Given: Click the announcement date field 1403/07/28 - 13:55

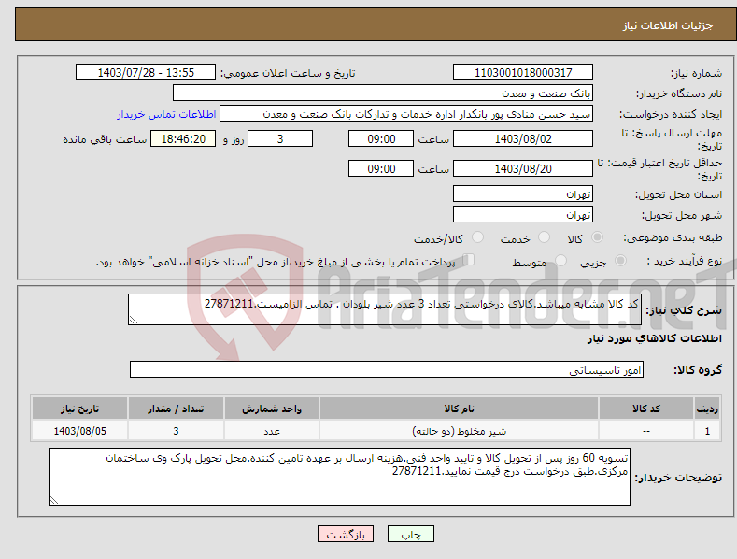Looking at the screenshot, I should click(x=146, y=73).
